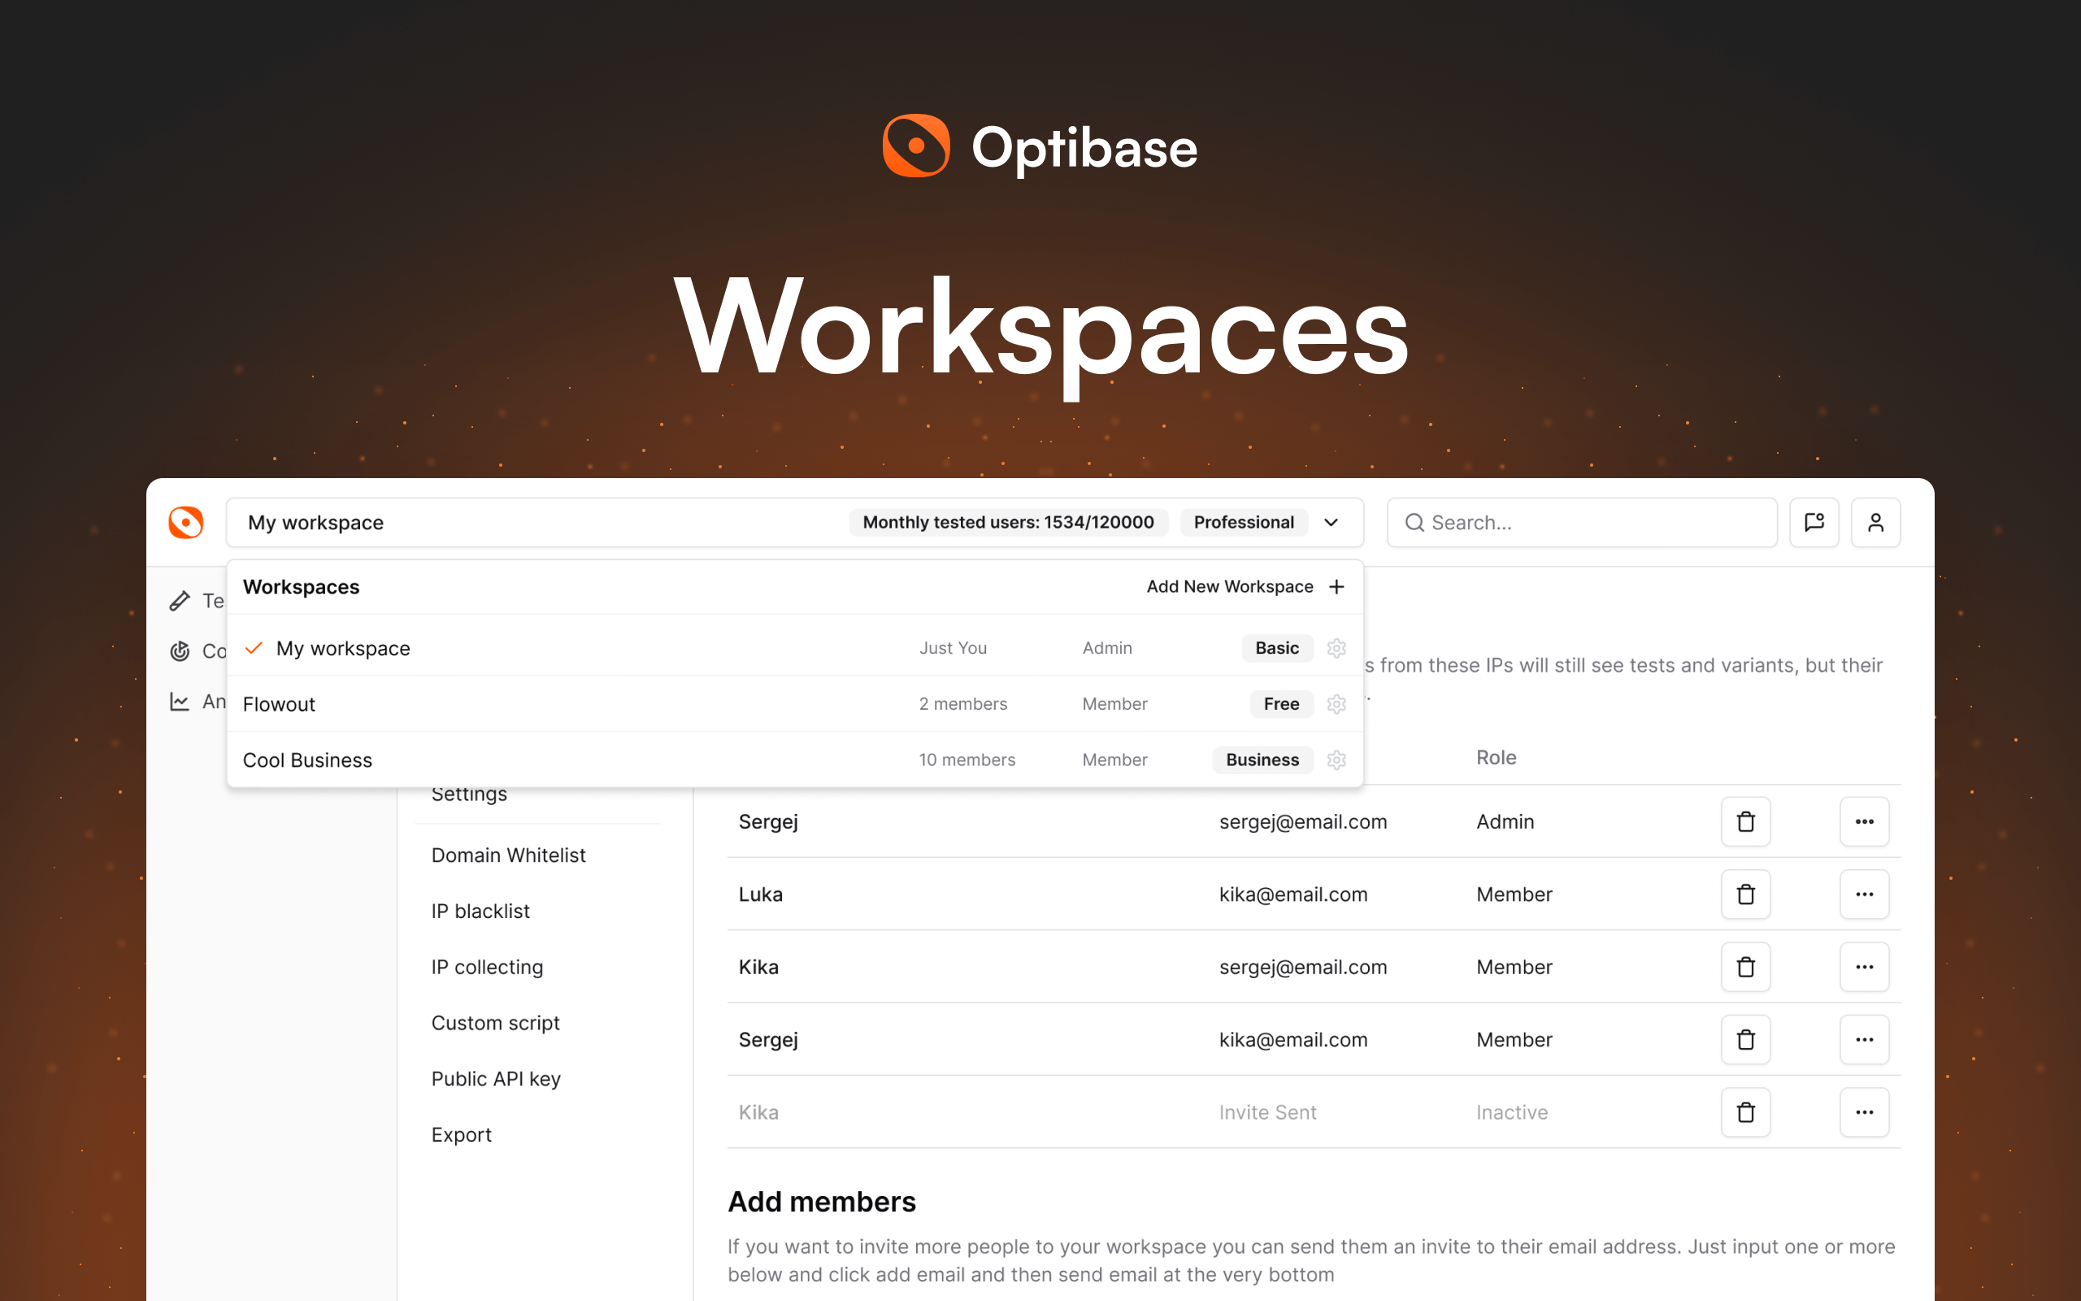Click Monthly tested users badge

point(1008,522)
